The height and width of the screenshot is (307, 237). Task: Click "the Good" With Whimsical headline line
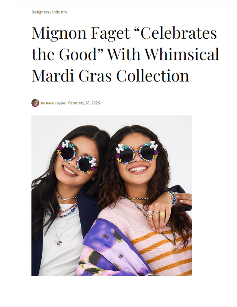[125, 54]
